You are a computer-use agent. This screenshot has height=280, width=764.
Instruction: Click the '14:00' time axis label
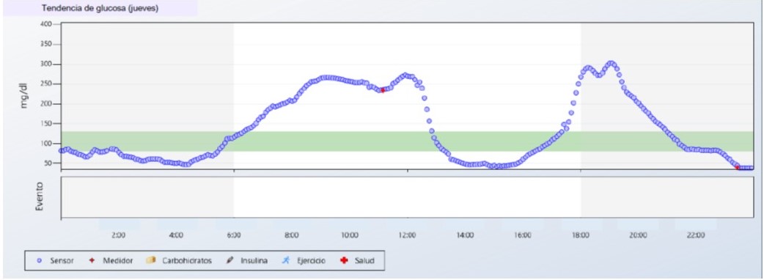click(465, 235)
